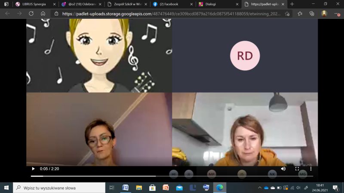Open the browser profile avatar

(324, 13)
